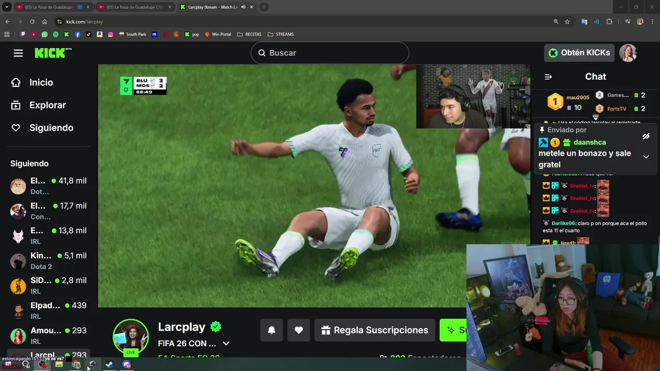Screen dimensions: 660x371
Task: Open the Dota 2 followed channel (Kin...)
Action: (x=49, y=261)
